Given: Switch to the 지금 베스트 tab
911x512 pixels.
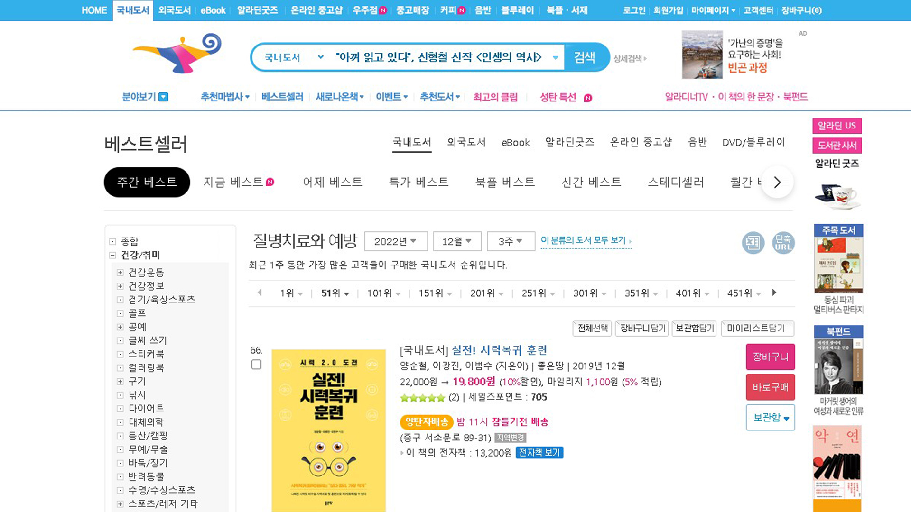Looking at the screenshot, I should tap(233, 183).
